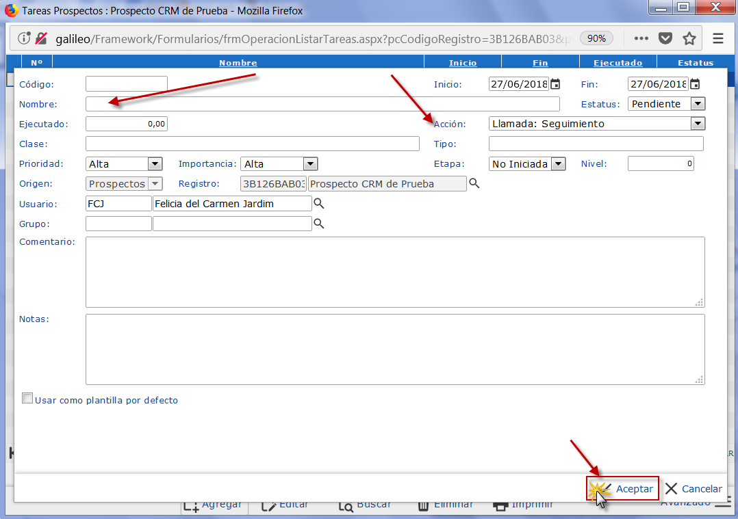
Task: Open the Importancia dropdown
Action: 309,163
